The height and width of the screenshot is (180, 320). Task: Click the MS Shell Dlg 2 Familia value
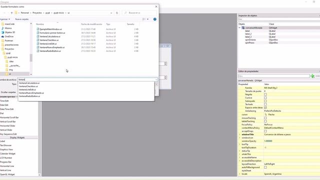pos(270,88)
